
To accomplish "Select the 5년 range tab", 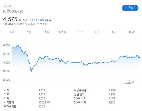I will [114, 32].
